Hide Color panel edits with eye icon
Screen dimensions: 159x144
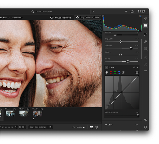coord(137,125)
